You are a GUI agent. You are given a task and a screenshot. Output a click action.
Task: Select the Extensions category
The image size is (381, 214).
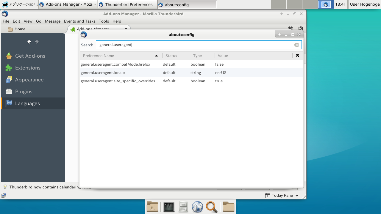point(33,68)
